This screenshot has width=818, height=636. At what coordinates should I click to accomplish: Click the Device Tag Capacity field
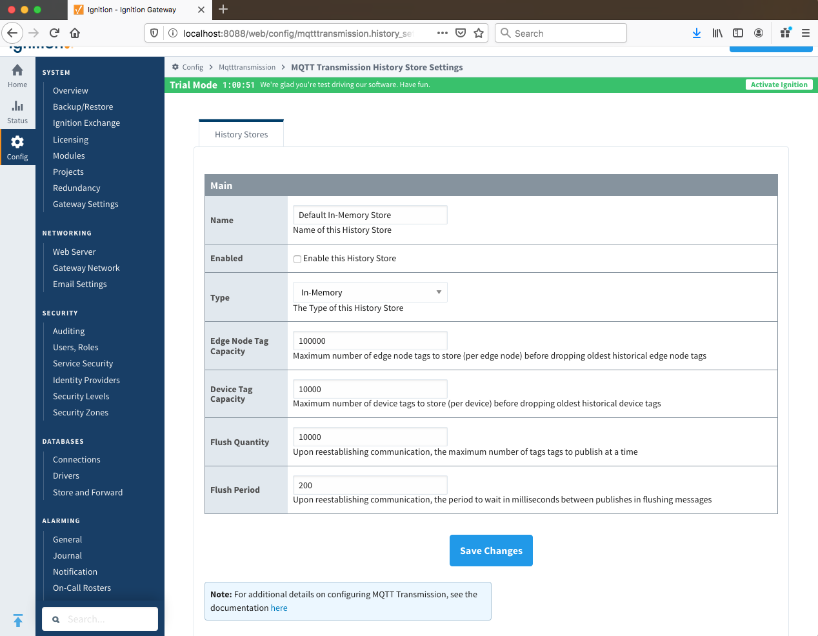[x=370, y=389]
